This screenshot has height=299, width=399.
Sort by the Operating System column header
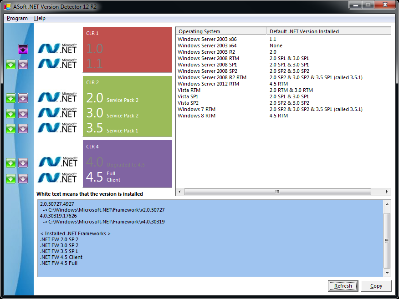tap(221, 31)
